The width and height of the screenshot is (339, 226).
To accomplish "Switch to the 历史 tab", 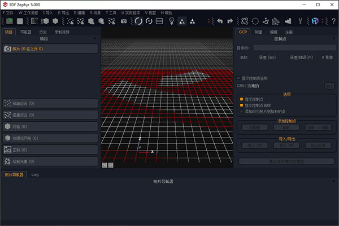I will [x=43, y=32].
